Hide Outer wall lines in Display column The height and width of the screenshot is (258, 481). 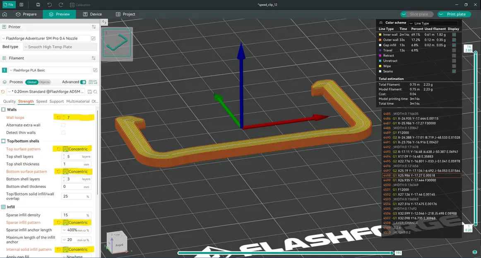coord(454,40)
